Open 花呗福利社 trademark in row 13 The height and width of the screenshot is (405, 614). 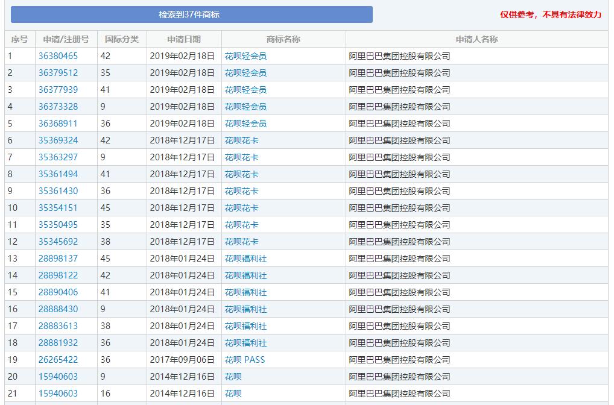click(245, 259)
